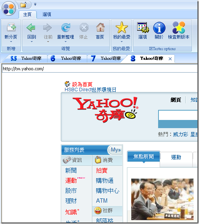Open the red 運動 service link
Viewport: 199px width, 224px height.
coord(71,181)
